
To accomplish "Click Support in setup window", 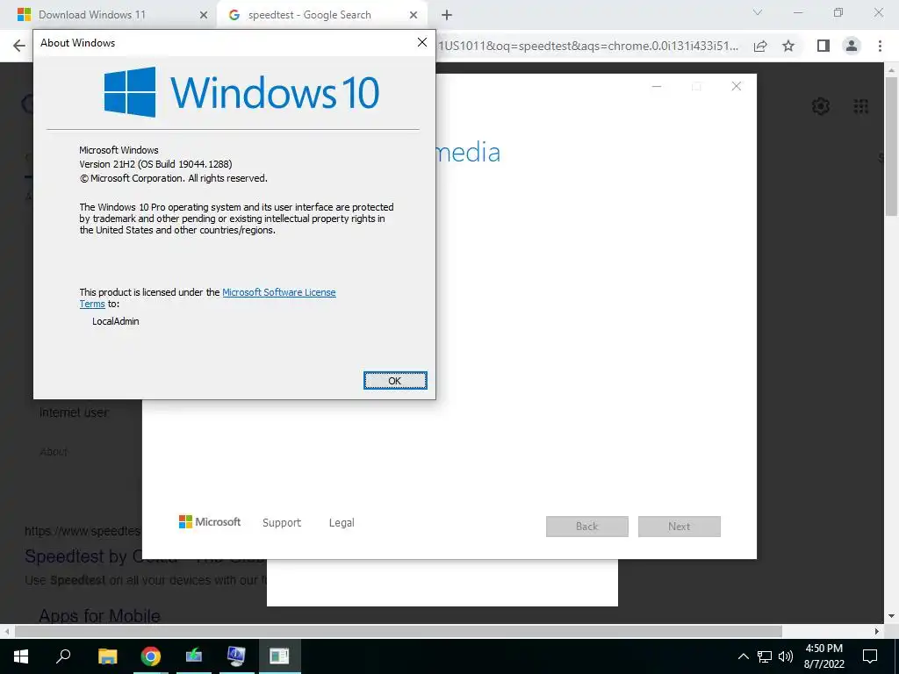I will coord(282,523).
